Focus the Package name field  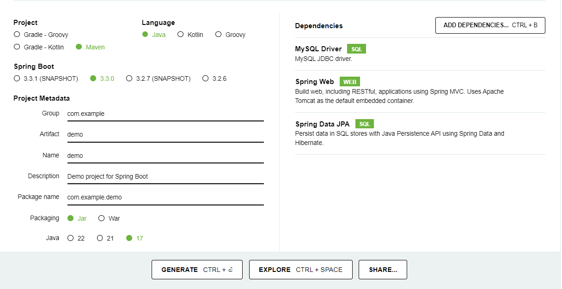(165, 197)
